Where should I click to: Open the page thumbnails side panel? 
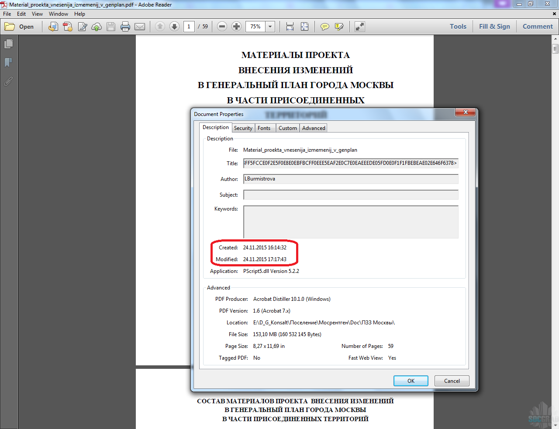coord(8,44)
